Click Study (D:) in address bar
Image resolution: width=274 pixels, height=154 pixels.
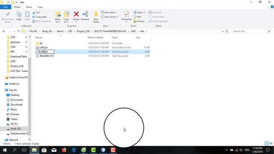tap(47, 31)
